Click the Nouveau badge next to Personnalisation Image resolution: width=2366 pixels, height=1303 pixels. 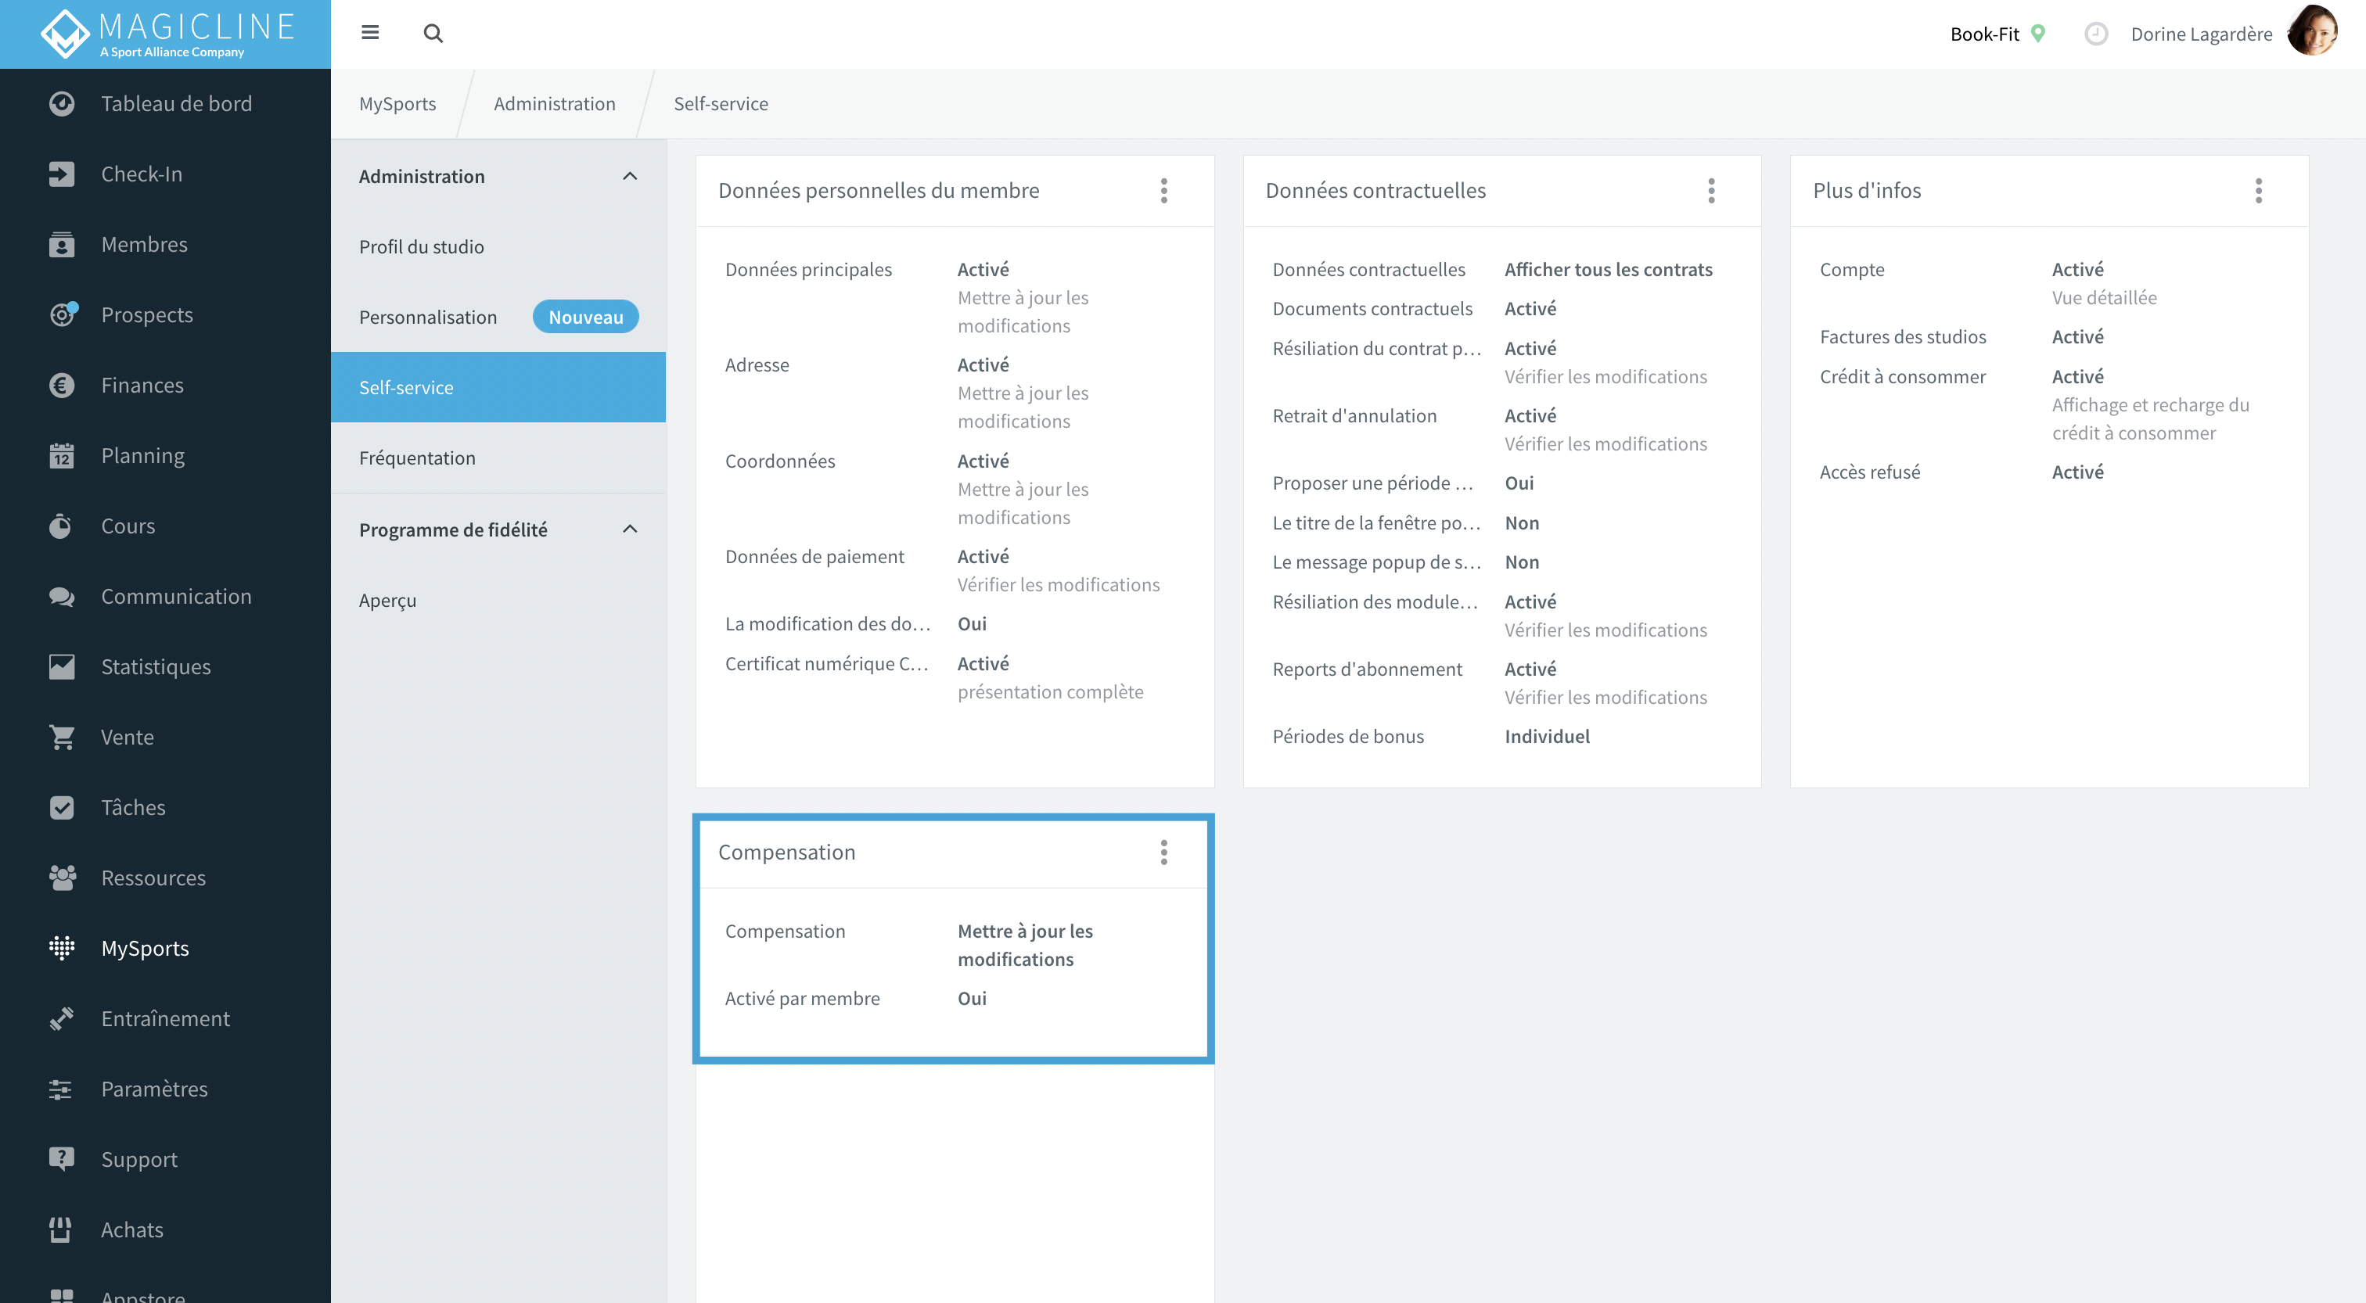[585, 317]
